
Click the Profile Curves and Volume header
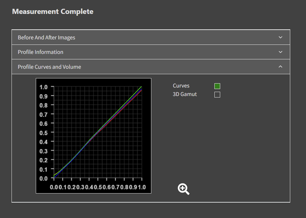tap(49, 67)
